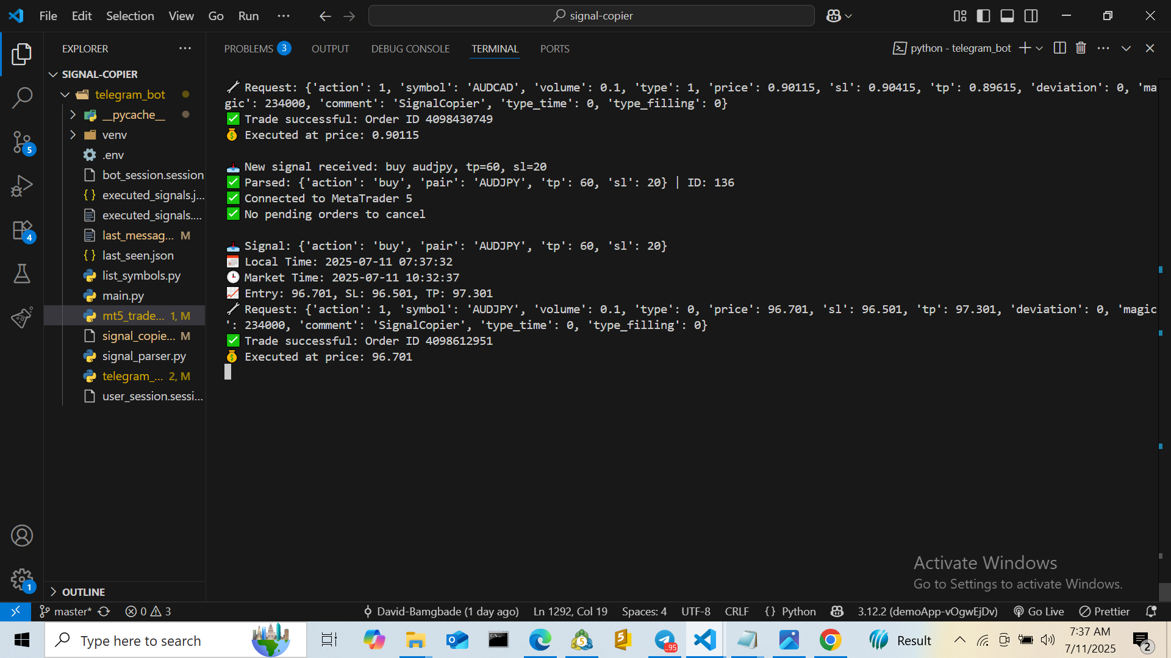Open the Search view in activity bar
Image resolution: width=1171 pixels, height=658 pixels.
(22, 97)
